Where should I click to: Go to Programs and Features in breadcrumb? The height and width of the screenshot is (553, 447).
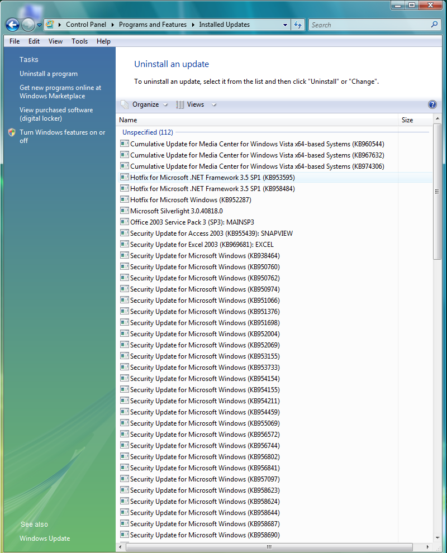pyautogui.click(x=153, y=25)
